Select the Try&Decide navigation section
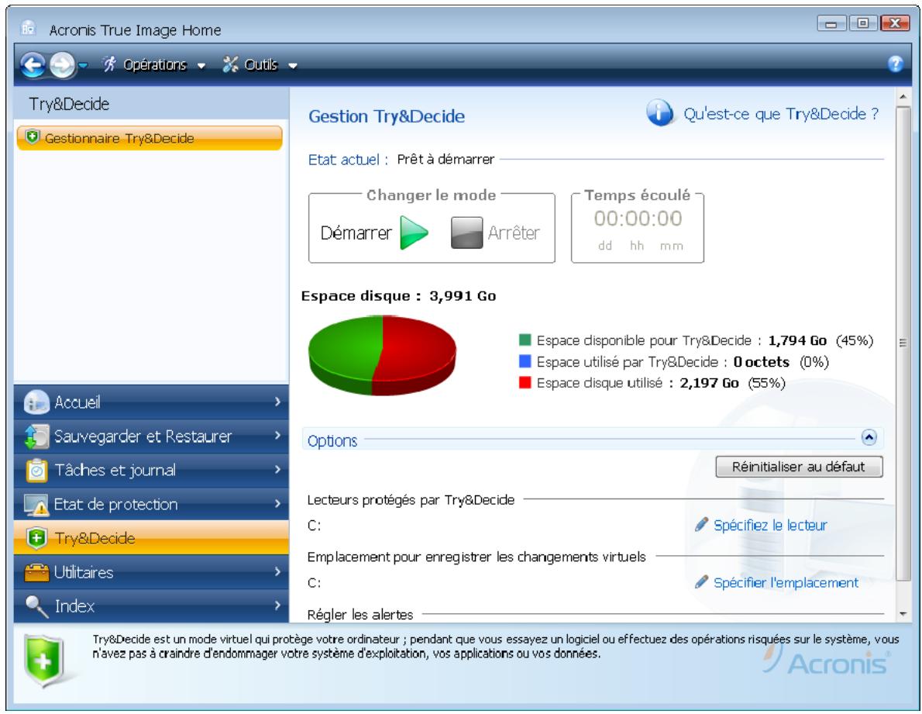The width and height of the screenshot is (922, 714). 151,538
